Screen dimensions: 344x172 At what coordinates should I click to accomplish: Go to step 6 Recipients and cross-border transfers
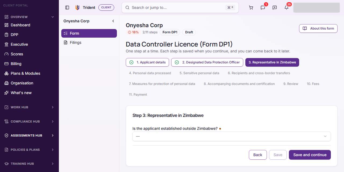pyautogui.click(x=259, y=73)
